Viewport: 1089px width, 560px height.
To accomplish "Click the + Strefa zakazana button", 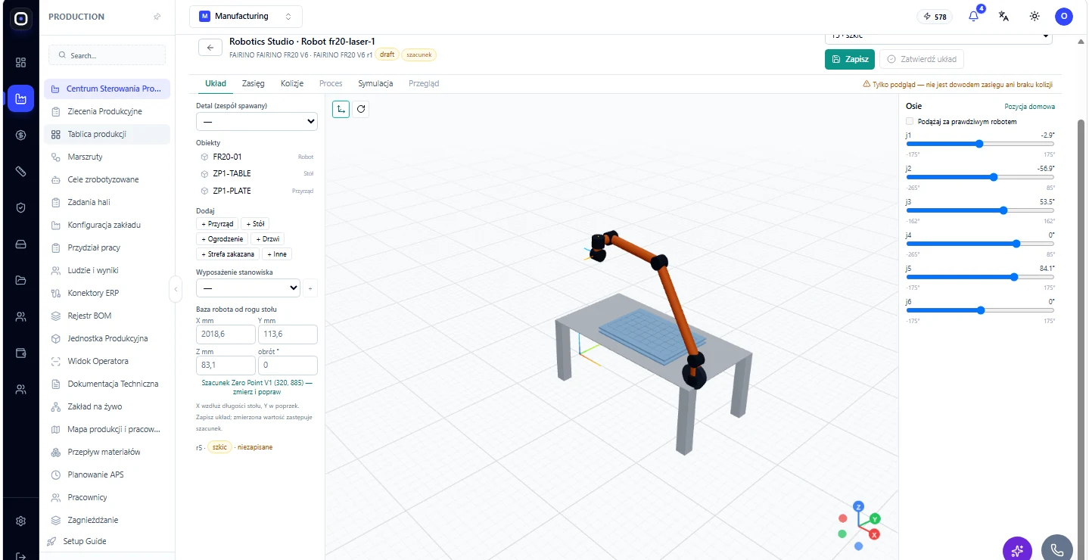I will tap(229, 254).
